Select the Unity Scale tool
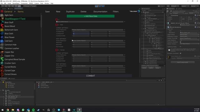Viewport: 200px width, 112px height. pyautogui.click(x=12, y=6)
